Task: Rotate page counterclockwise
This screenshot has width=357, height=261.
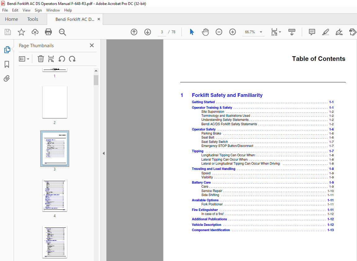Action: click(62, 59)
